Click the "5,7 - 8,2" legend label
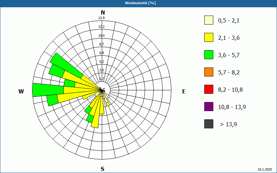The height and width of the screenshot is (173, 277). pos(229,73)
